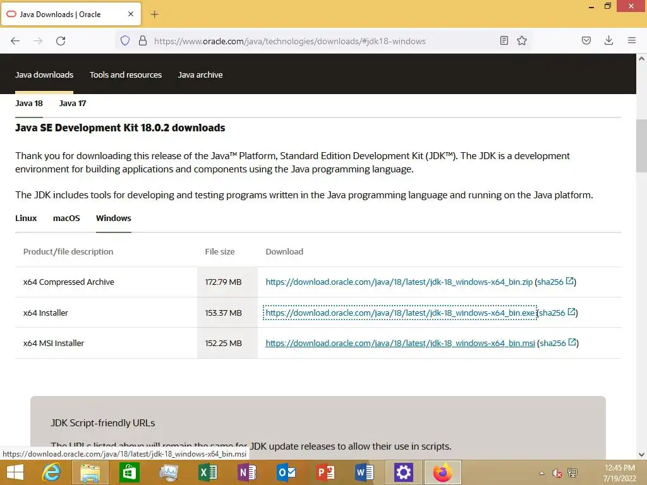
Task: Click sha256 text for MSI Installer
Action: click(x=553, y=343)
